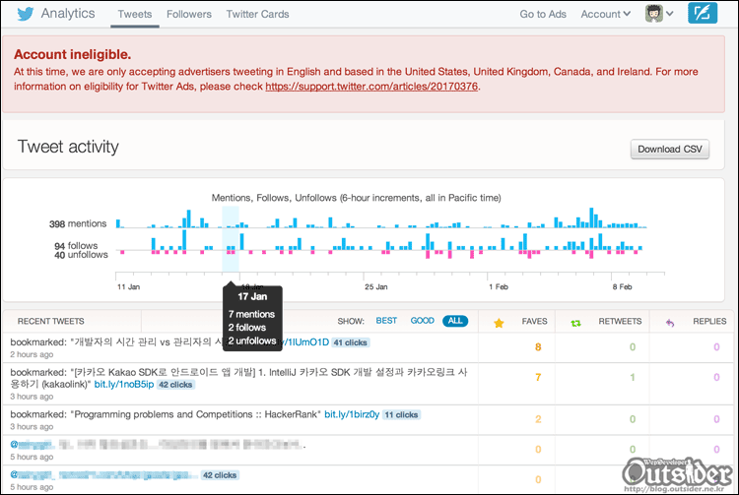739x495 pixels.
Task: Open the bit.ly/1noB5ip link
Action: coord(124,385)
